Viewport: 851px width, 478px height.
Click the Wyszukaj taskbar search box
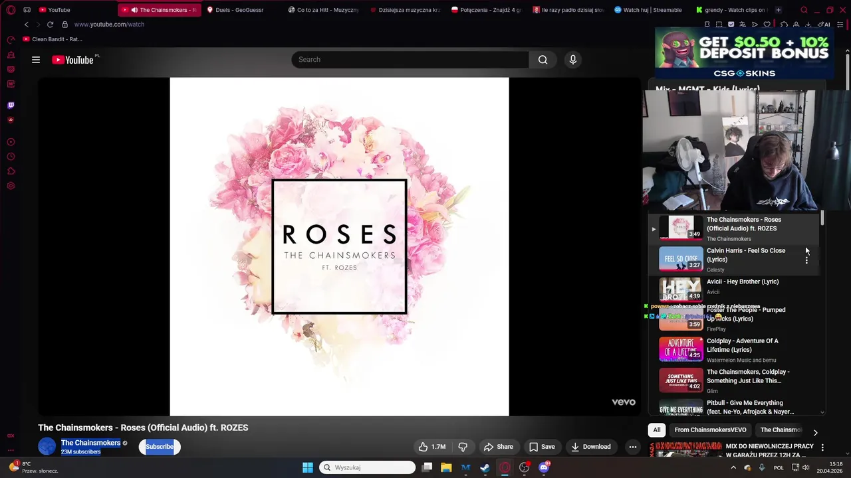coord(368,467)
